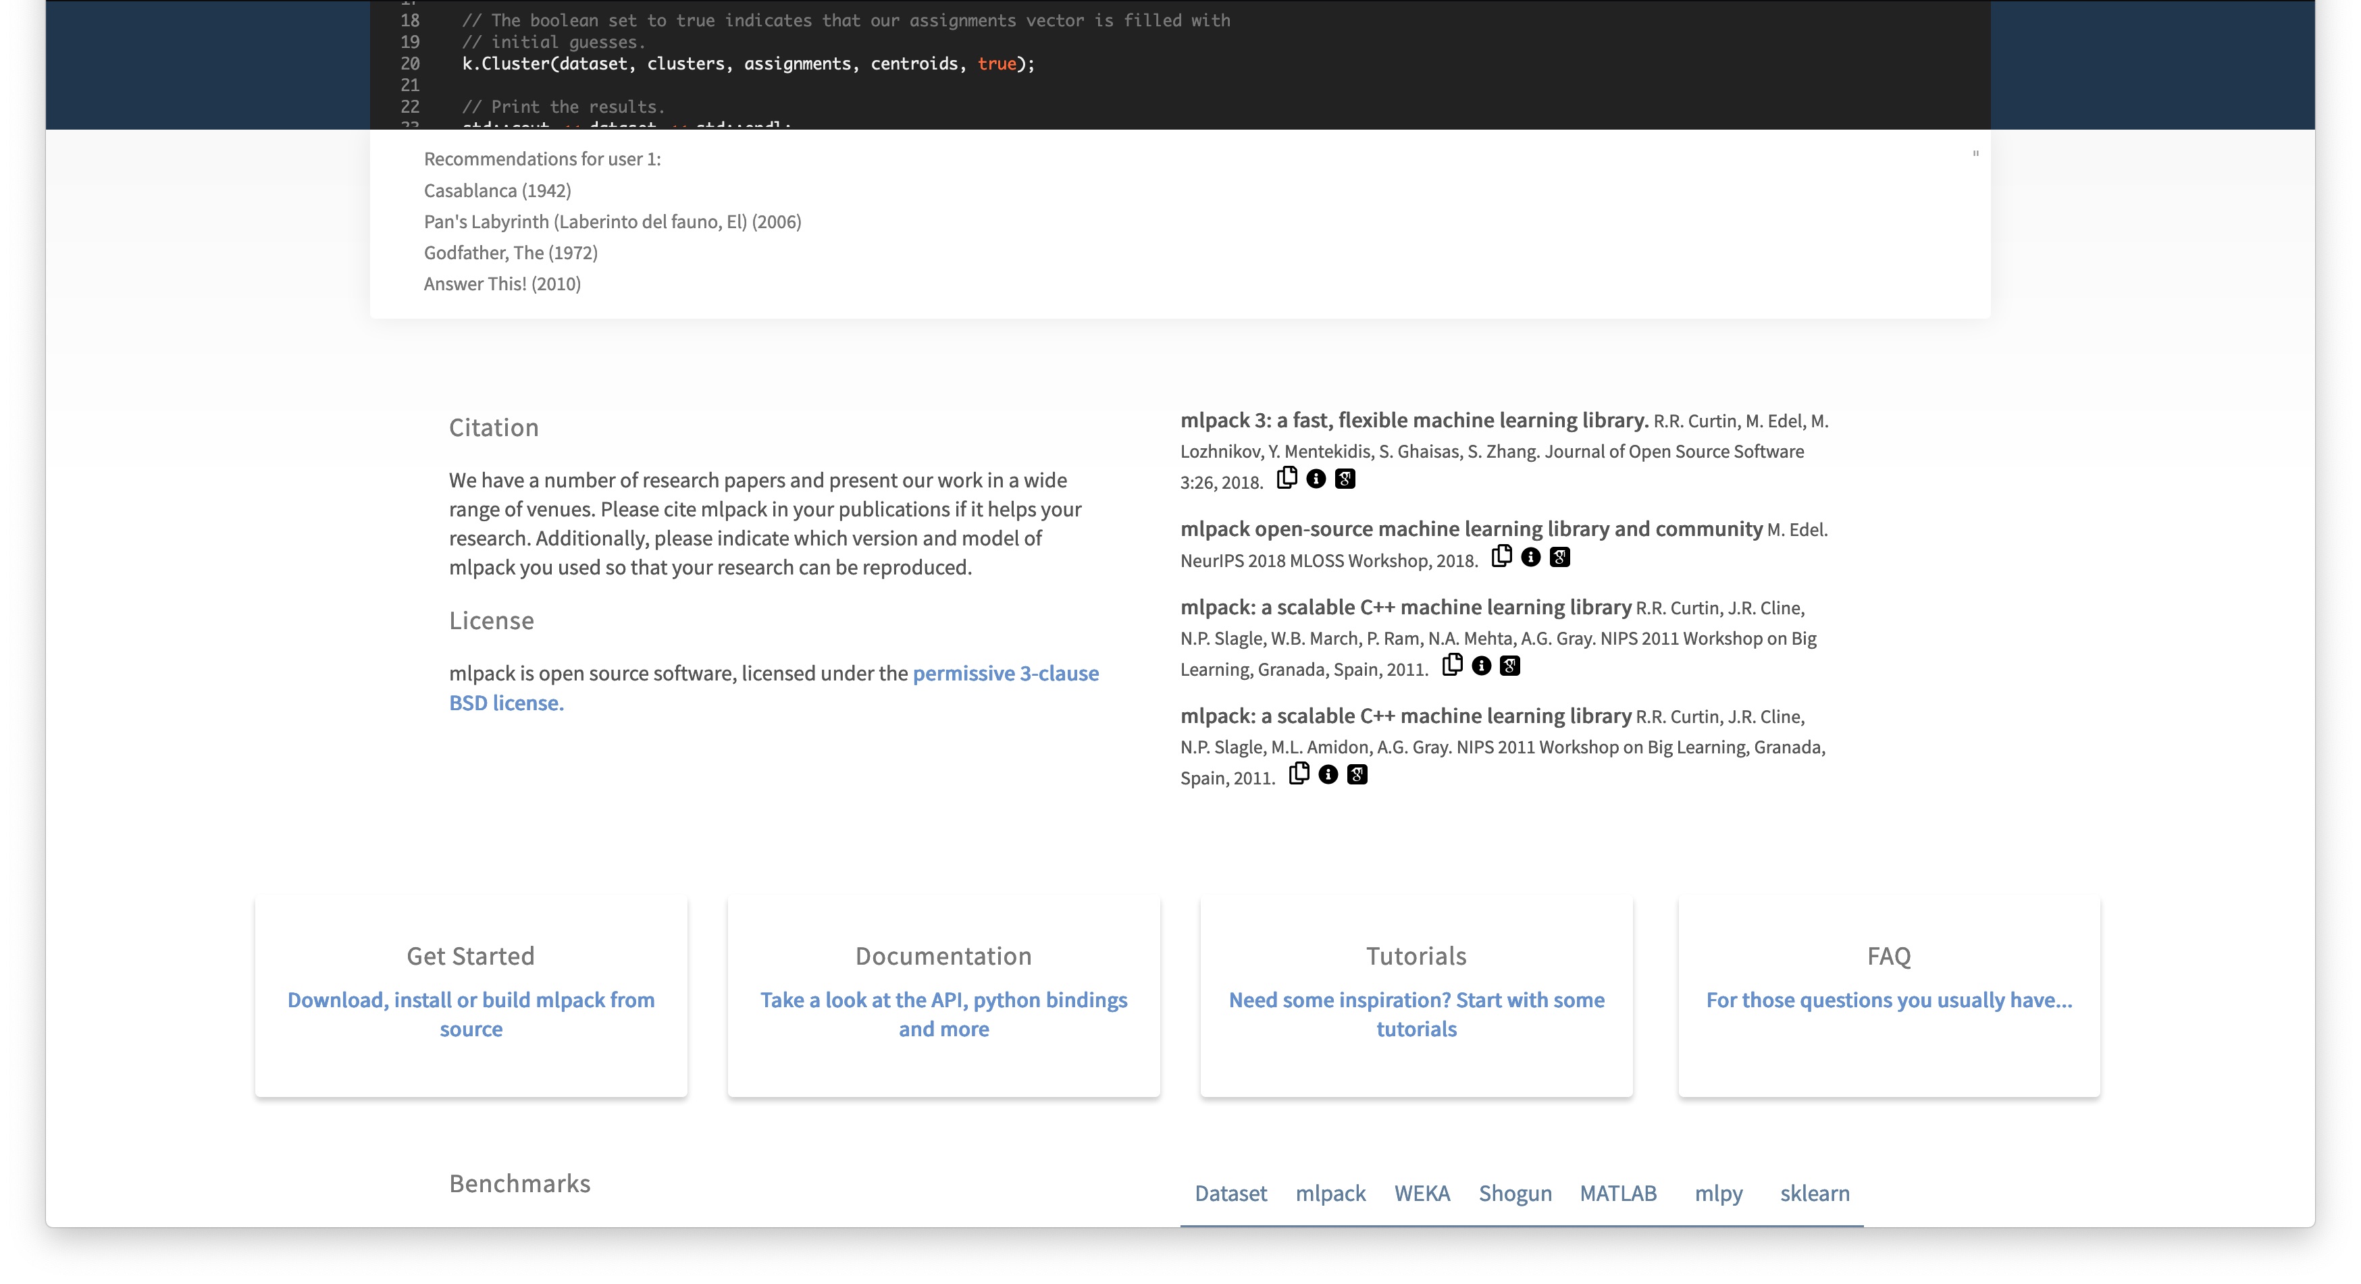Click code line number 20

pyautogui.click(x=410, y=63)
